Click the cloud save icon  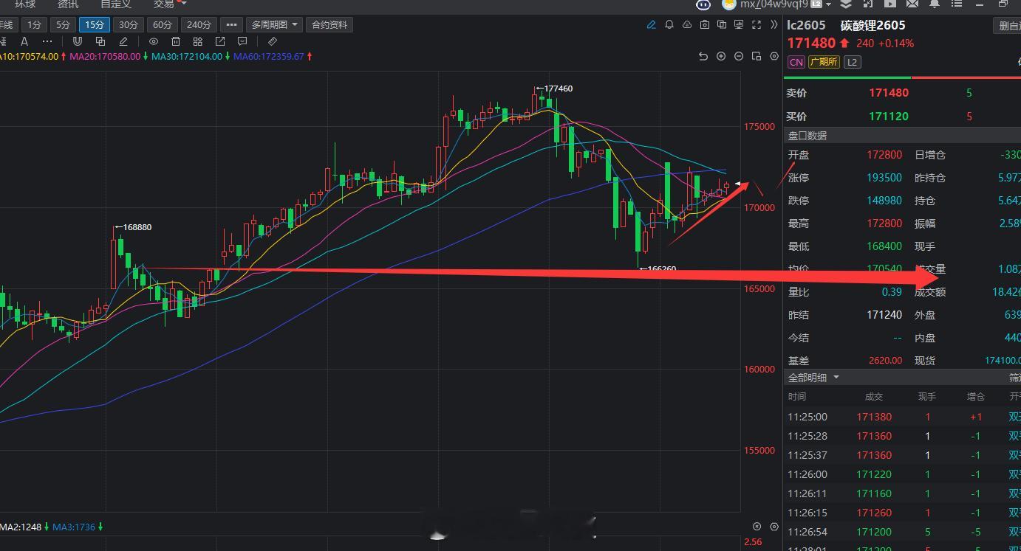[687, 24]
